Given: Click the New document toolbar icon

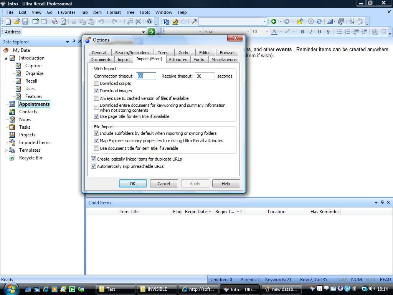Looking at the screenshot, I should pos(8,22).
